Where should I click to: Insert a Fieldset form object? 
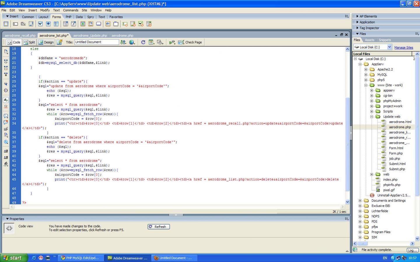coord(116,24)
